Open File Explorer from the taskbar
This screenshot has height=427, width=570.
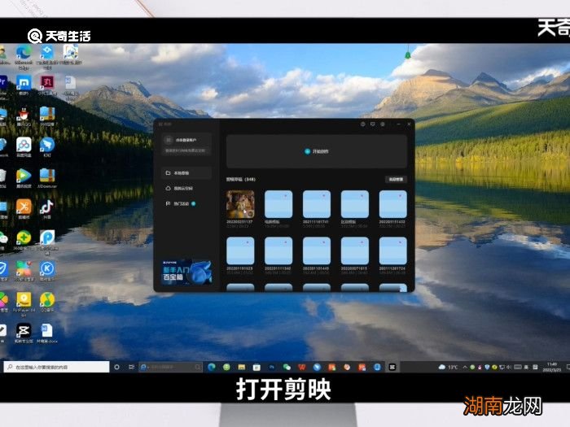(x=241, y=367)
